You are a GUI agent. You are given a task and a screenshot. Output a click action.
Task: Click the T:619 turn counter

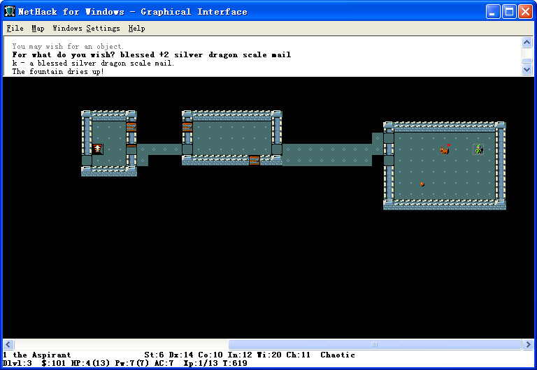235,363
